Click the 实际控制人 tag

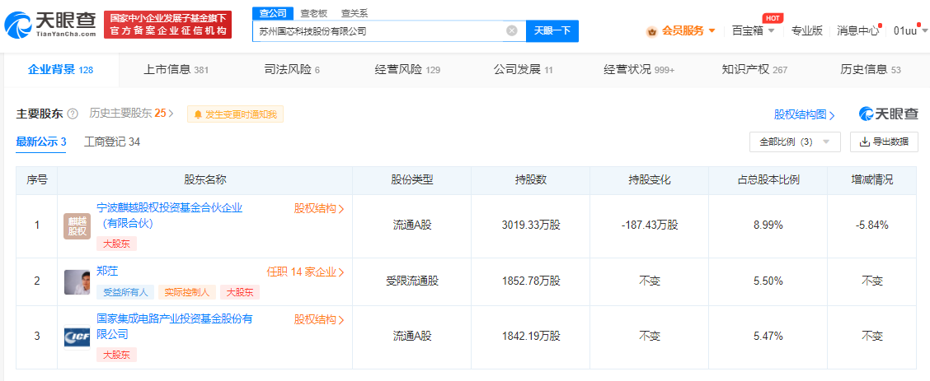point(187,291)
